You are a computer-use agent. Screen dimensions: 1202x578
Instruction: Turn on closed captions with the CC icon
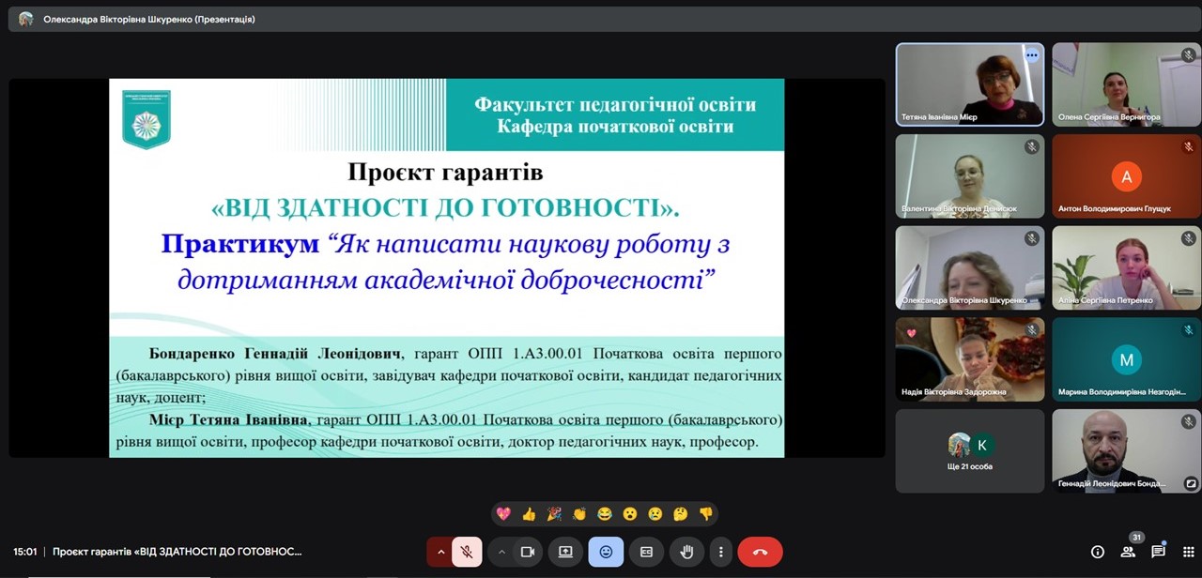646,552
